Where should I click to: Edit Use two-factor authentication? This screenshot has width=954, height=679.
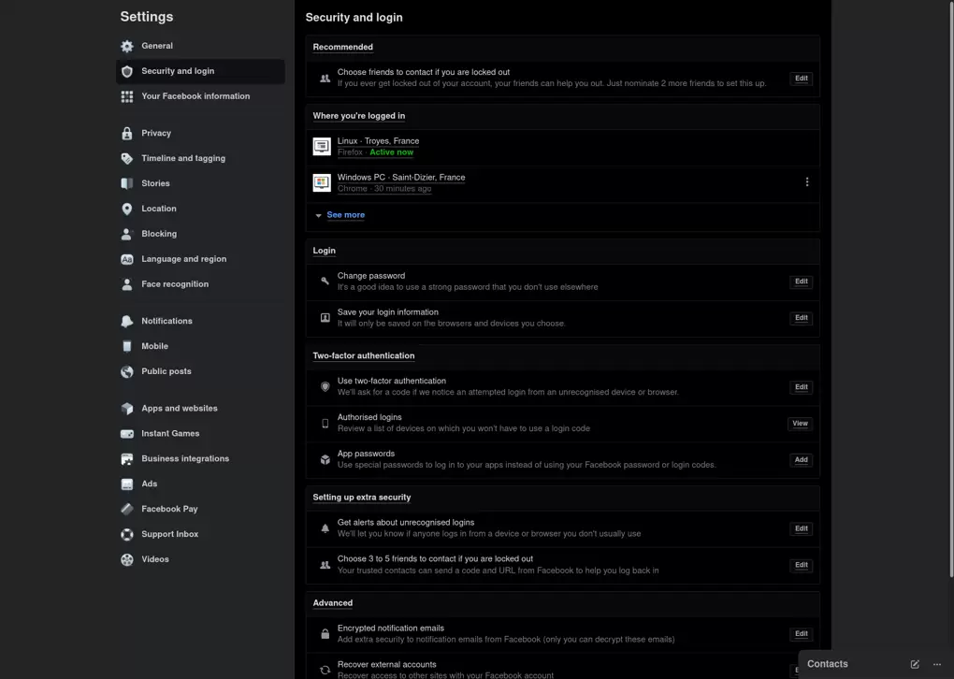click(802, 387)
